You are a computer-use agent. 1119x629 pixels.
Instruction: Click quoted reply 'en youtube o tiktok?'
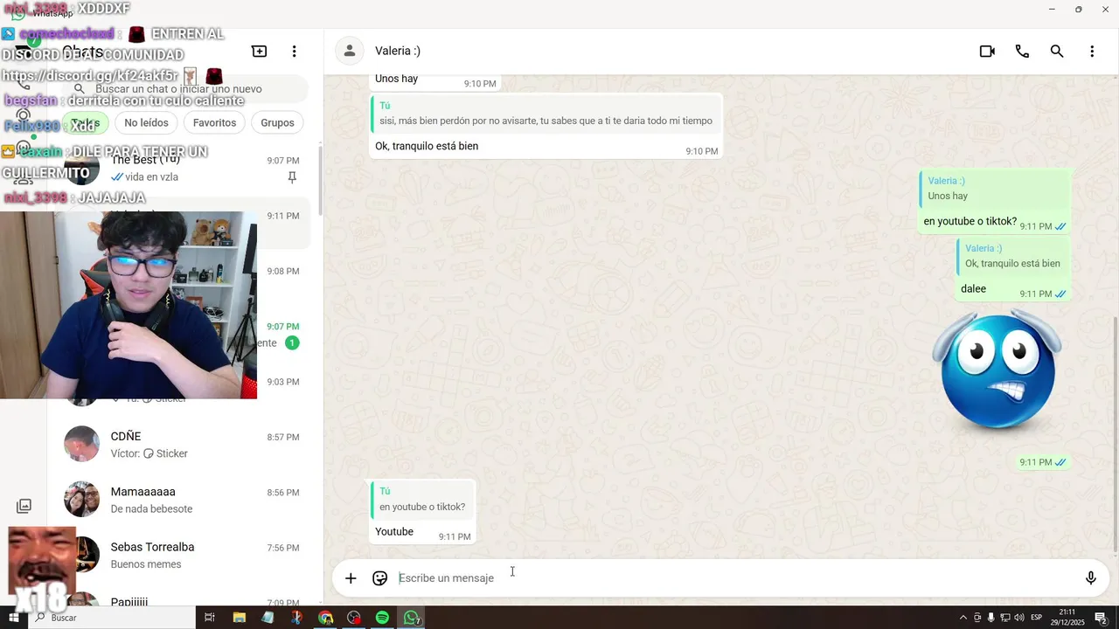coord(421,499)
